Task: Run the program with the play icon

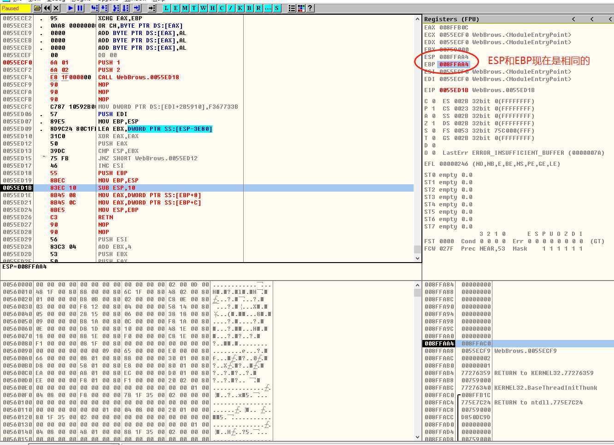Action: [70, 8]
